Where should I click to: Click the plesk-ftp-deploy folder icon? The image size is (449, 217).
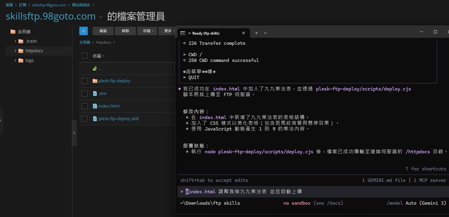click(x=95, y=81)
